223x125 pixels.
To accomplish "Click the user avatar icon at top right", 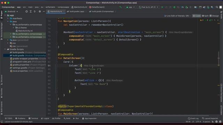I will click(221, 7).
